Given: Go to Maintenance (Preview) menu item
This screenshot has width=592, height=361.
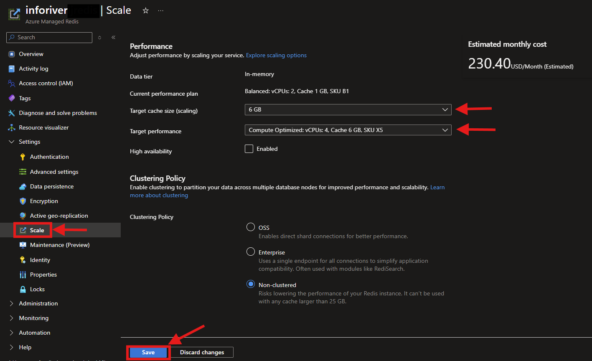Looking at the screenshot, I should (x=60, y=245).
